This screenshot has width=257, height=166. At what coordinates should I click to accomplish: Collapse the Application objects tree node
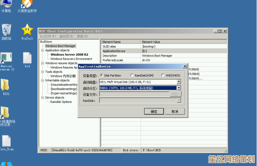coord(43,50)
